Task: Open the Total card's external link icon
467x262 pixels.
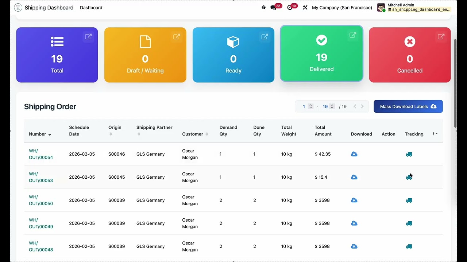Action: pos(88,37)
